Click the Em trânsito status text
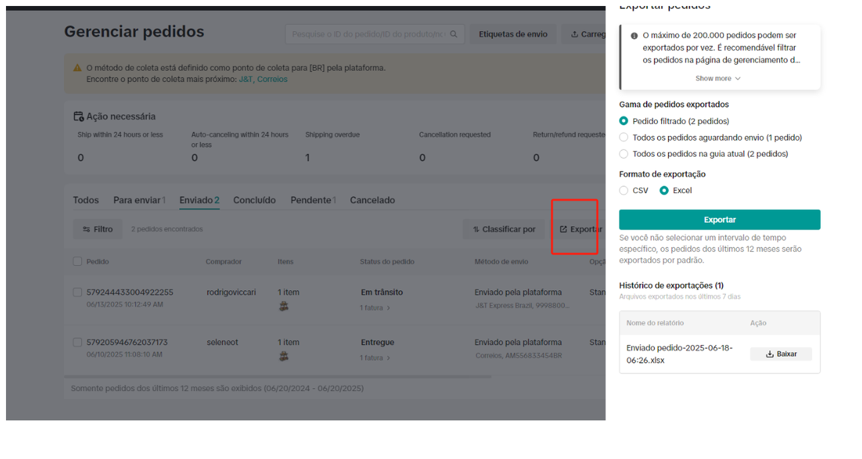The width and height of the screenshot is (862, 459). (x=382, y=292)
